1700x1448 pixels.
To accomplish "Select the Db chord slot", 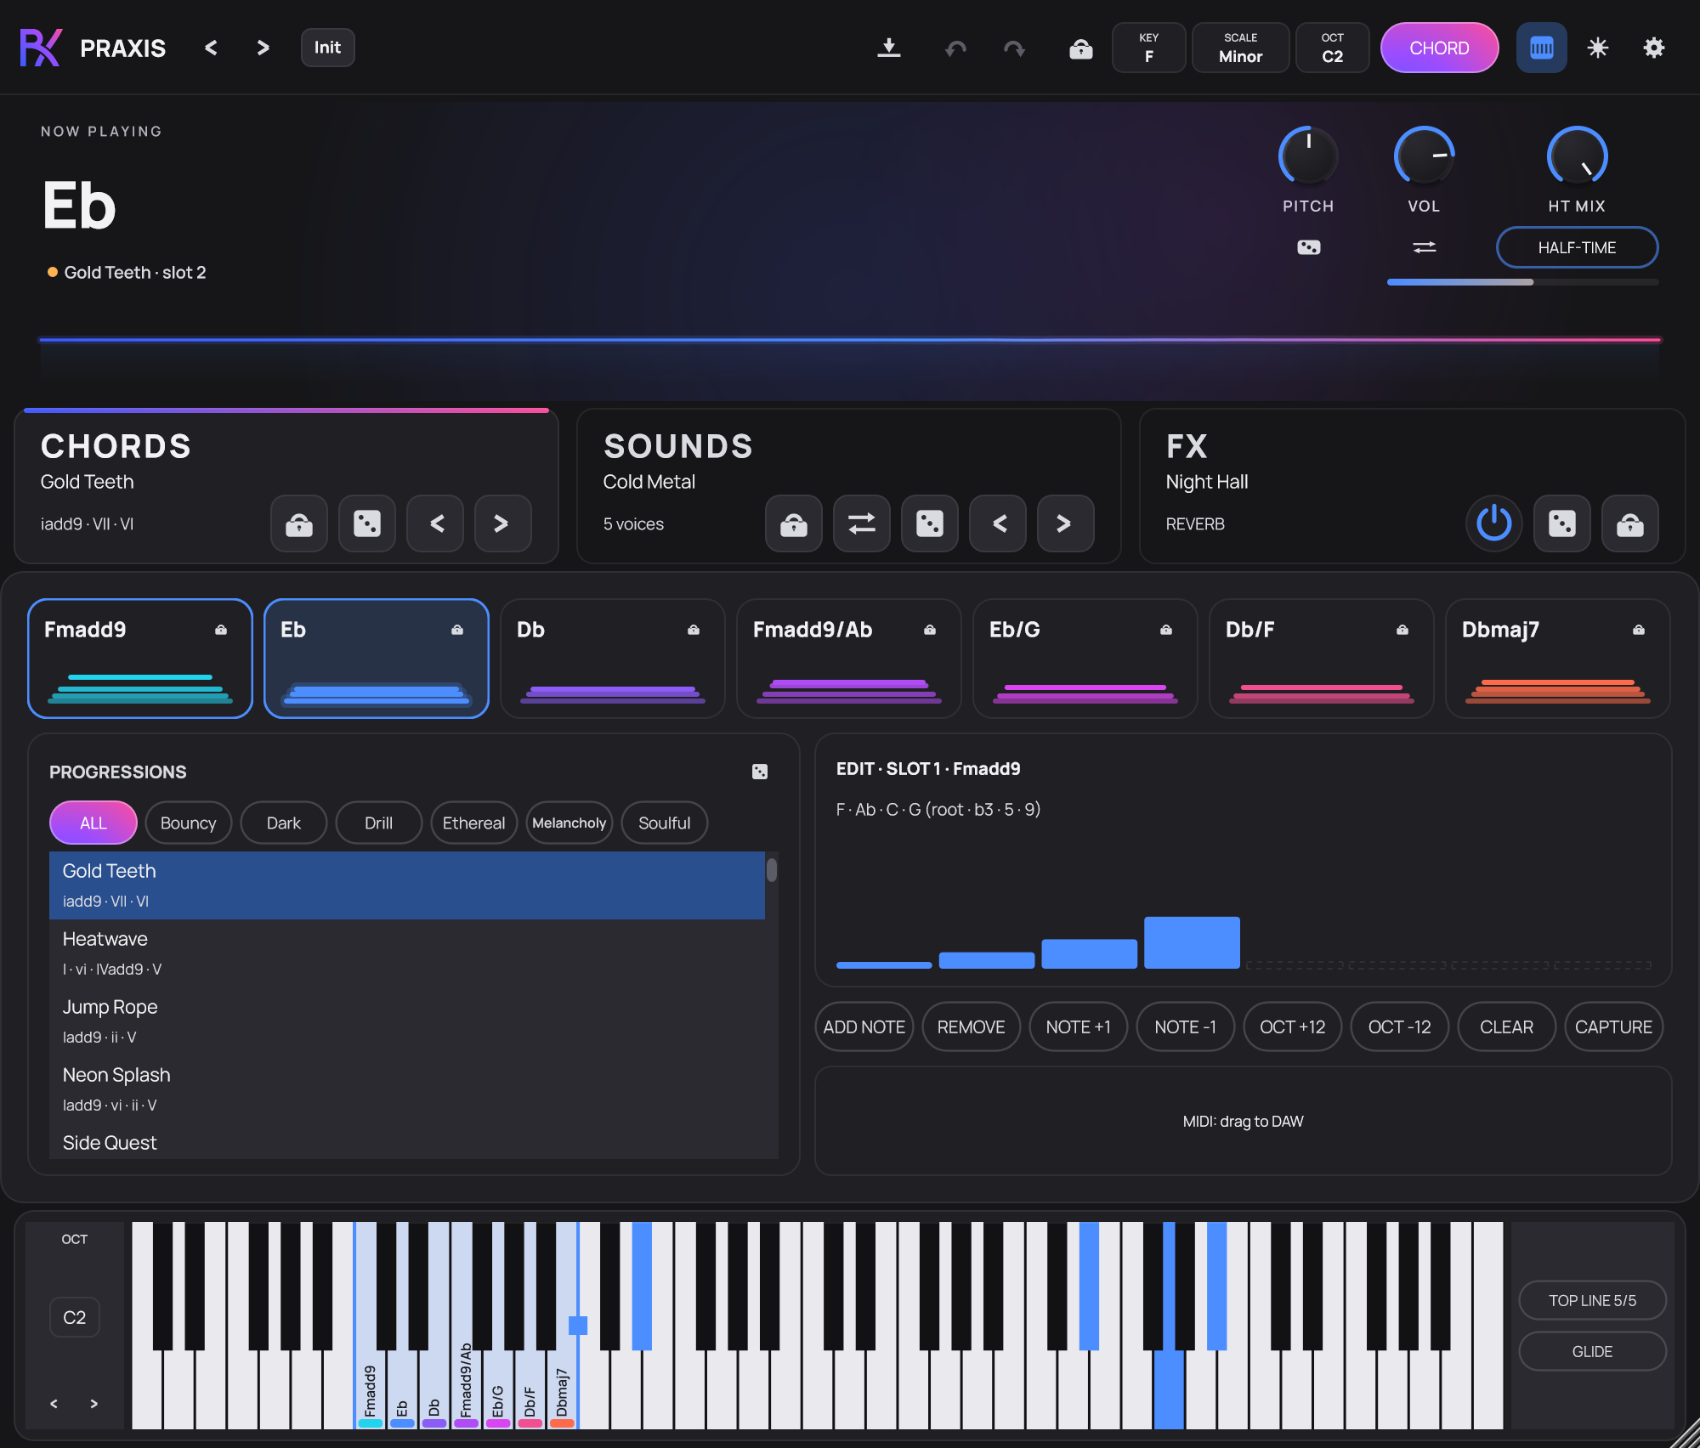I will (x=613, y=659).
